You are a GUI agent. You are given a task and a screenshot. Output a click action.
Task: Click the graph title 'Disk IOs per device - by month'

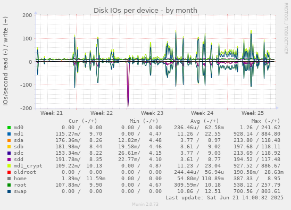(145, 11)
